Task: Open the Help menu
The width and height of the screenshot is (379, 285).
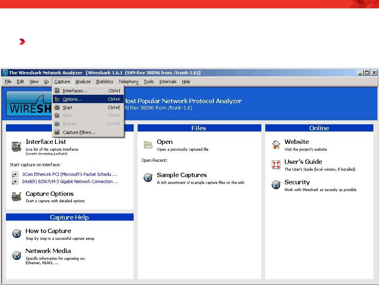Action: tap(186, 82)
